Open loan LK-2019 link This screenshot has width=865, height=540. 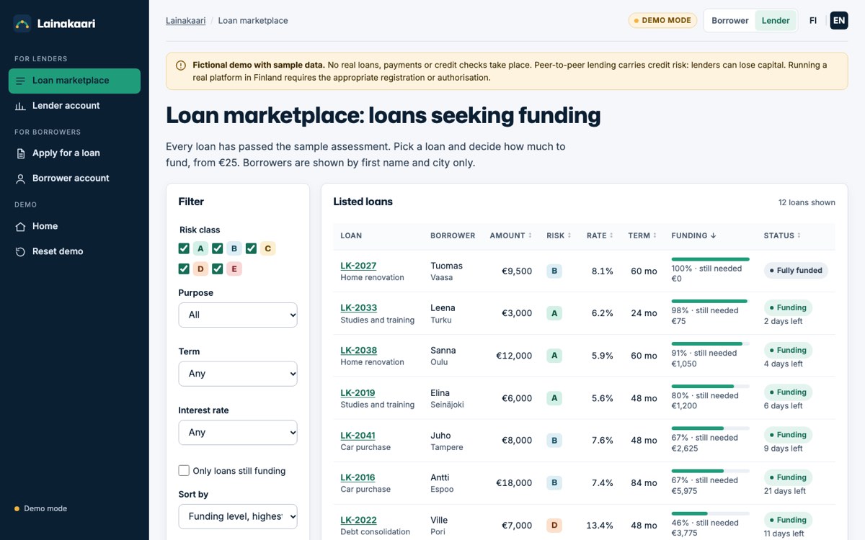pos(358,392)
